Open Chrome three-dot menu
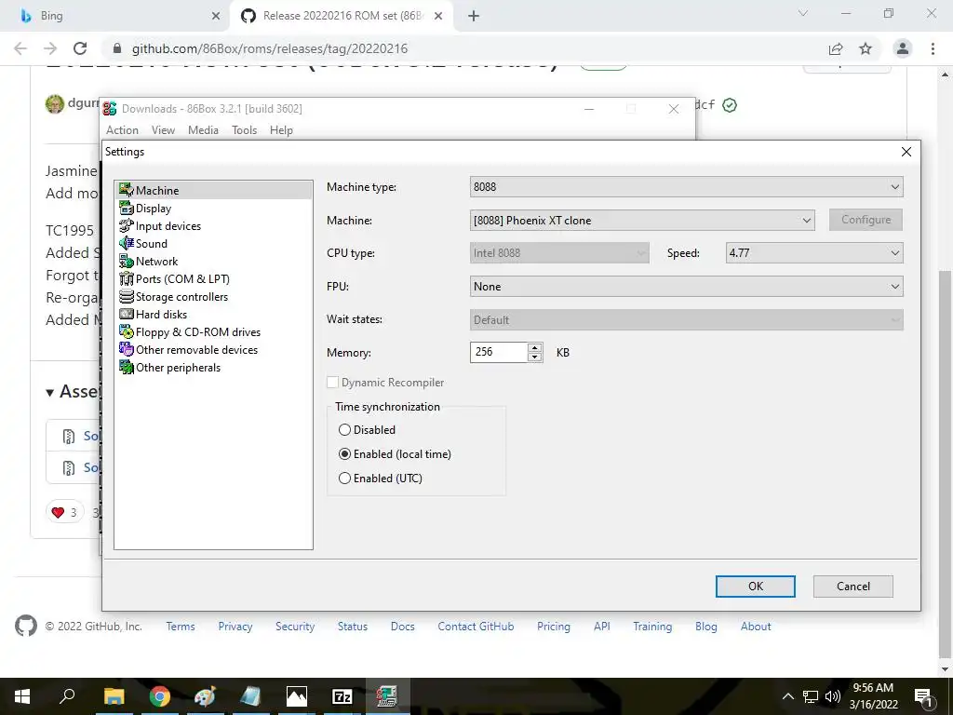This screenshot has width=953, height=715. [933, 48]
